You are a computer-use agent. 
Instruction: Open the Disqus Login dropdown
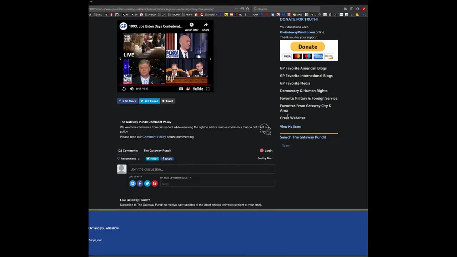pyautogui.click(x=266, y=151)
